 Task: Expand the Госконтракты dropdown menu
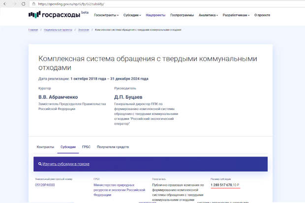(106, 15)
